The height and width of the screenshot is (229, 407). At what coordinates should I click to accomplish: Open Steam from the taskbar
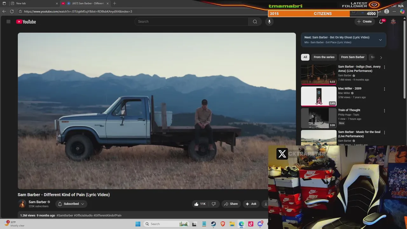pyautogui.click(x=213, y=224)
